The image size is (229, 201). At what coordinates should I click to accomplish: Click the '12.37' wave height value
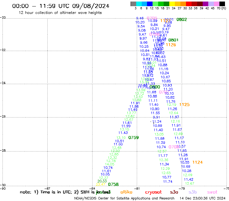coord(104,178)
